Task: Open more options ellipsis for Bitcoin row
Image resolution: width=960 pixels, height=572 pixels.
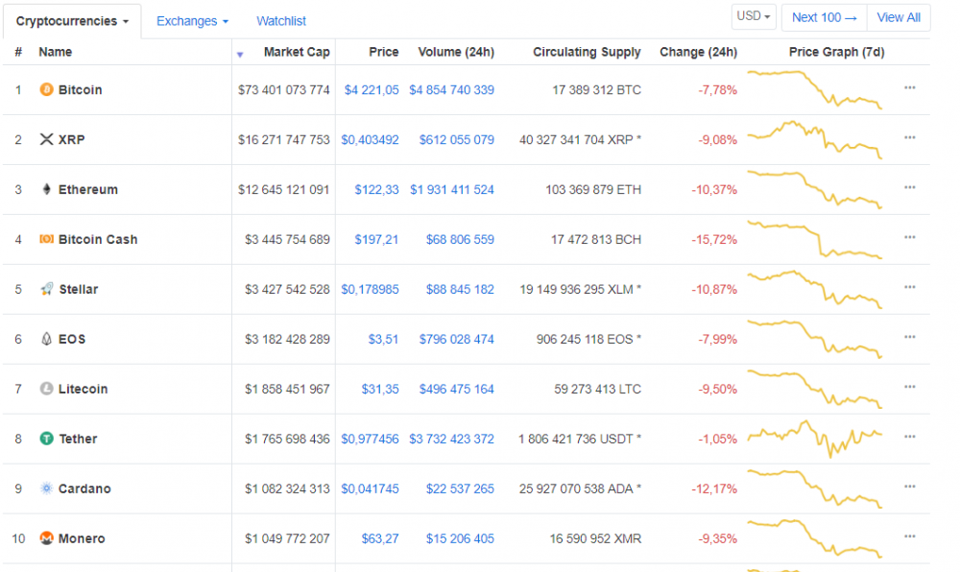Action: coord(910,87)
